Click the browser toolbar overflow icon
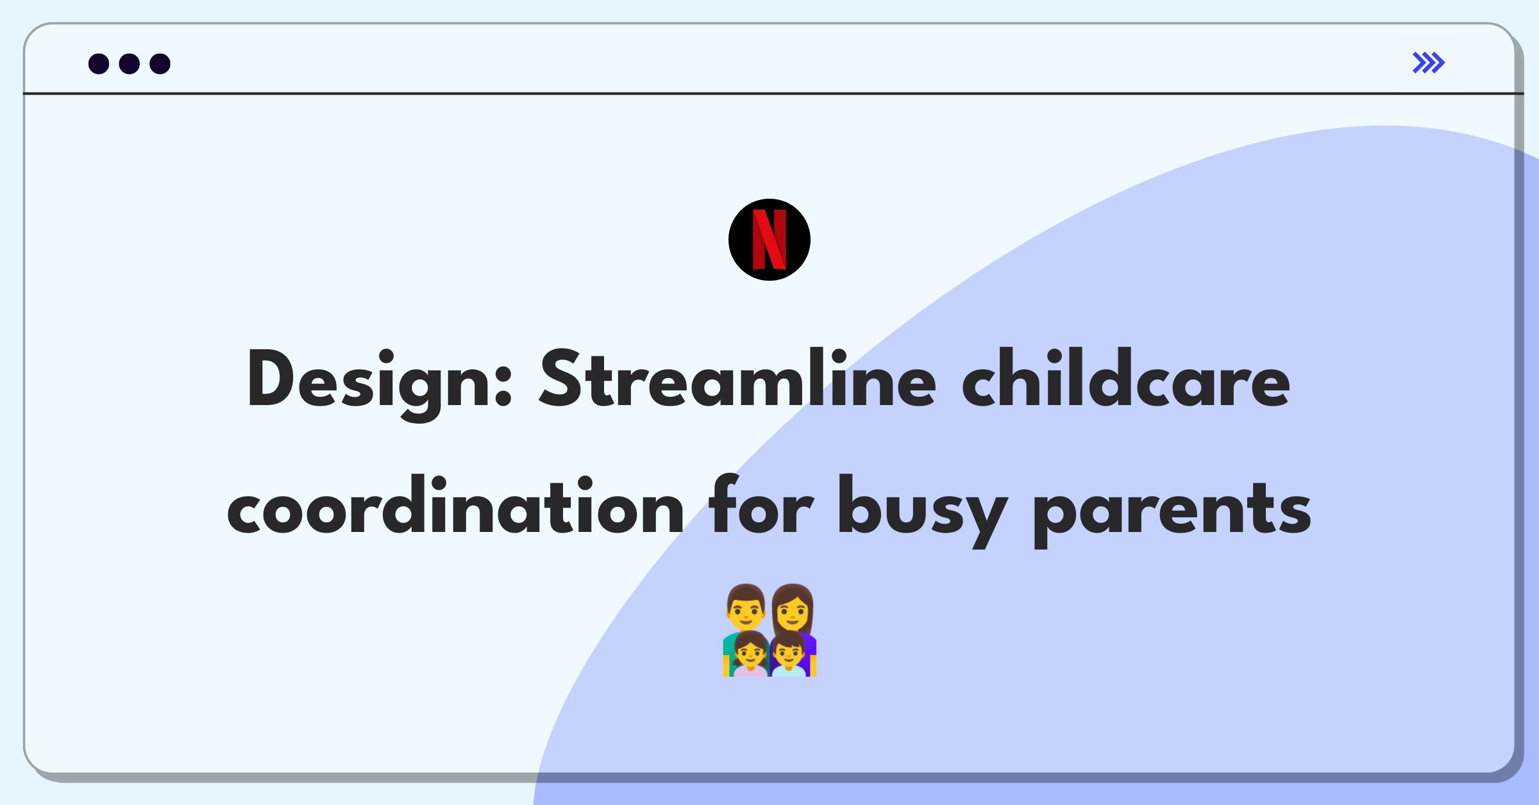This screenshot has width=1539, height=805. pyautogui.click(x=1428, y=62)
